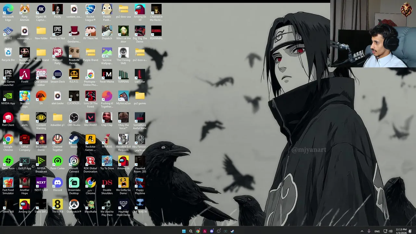The height and width of the screenshot is (234, 416).
Task: Switch to Chrome from the taskbar
Action: pyautogui.click(x=198, y=231)
